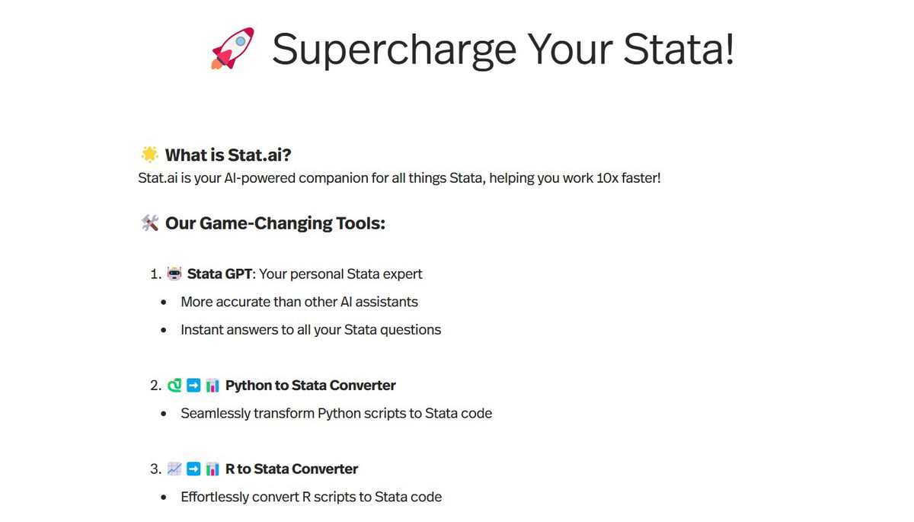914x522 pixels.
Task: Click the "Our Game-Changing Tools:" heading
Action: tap(275, 223)
